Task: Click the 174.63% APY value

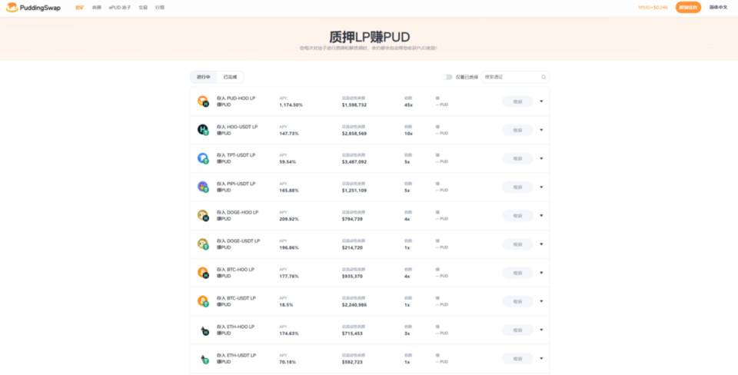Action: pos(289,334)
